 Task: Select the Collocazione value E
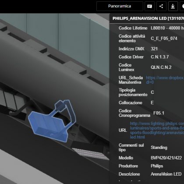152,103
